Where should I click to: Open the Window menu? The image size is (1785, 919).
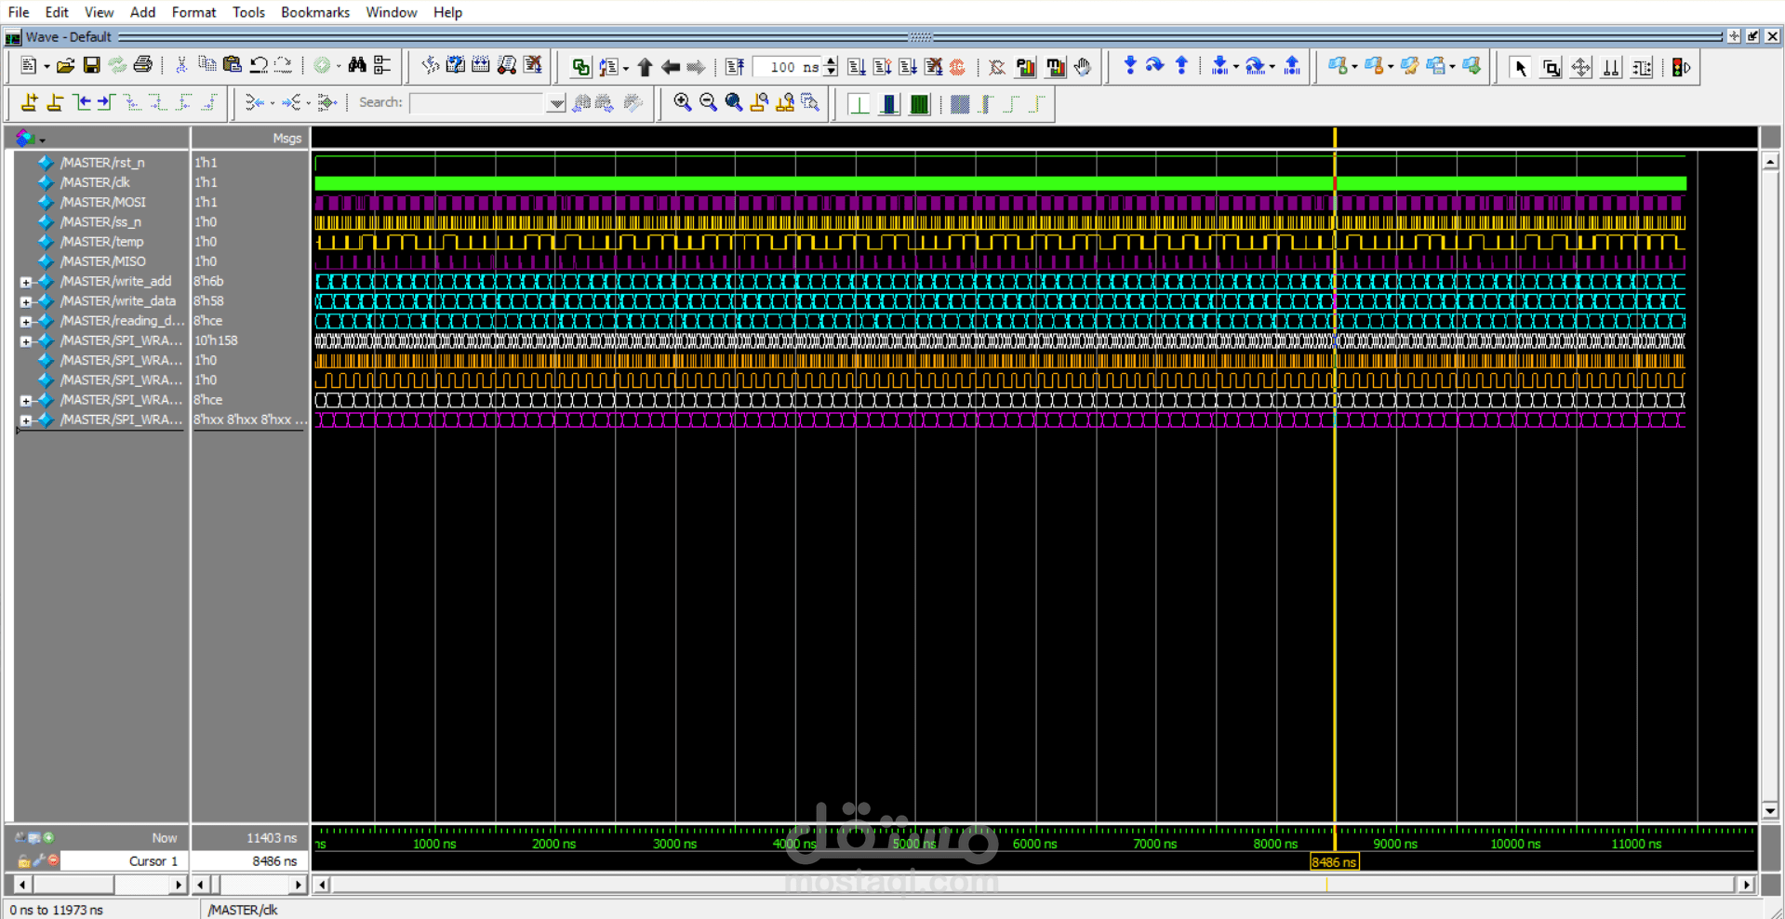(392, 12)
